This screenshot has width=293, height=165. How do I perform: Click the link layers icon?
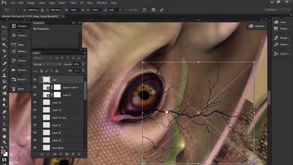pyautogui.click(x=42, y=154)
